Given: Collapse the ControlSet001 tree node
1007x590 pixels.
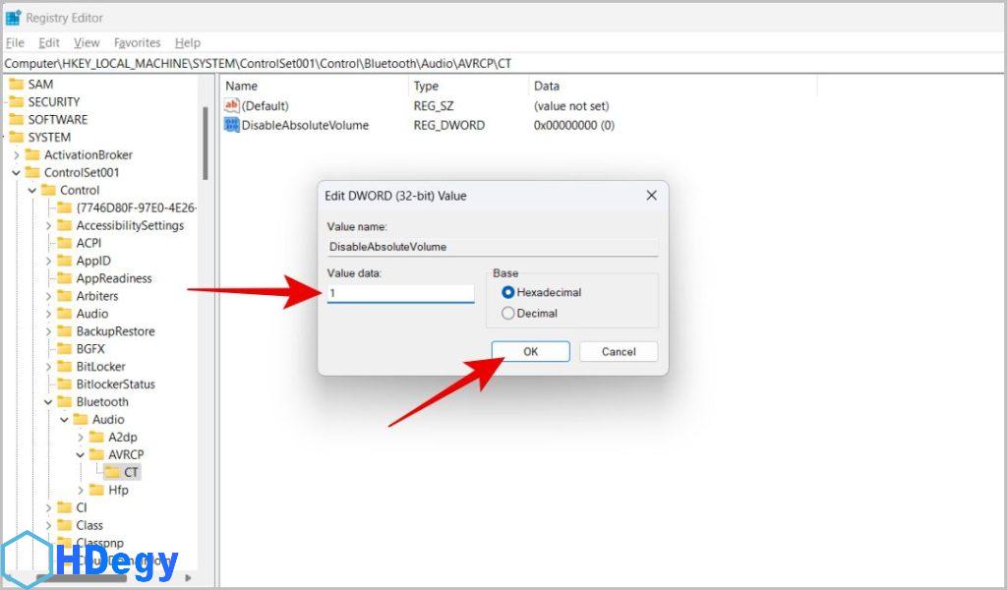Looking at the screenshot, I should 16,172.
